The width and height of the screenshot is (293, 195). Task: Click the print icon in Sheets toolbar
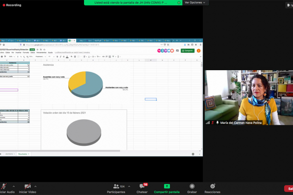[2, 57]
